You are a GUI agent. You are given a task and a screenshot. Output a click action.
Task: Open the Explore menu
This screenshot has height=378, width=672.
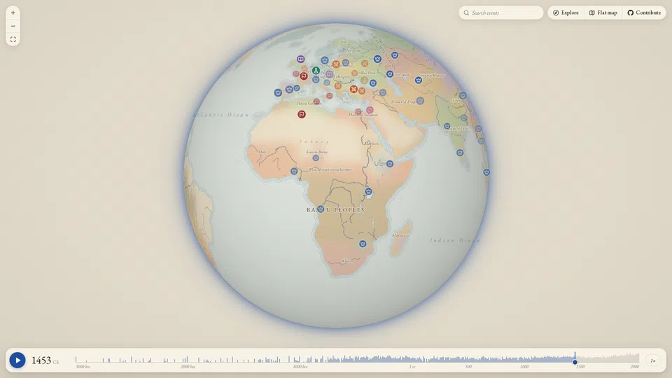(566, 13)
